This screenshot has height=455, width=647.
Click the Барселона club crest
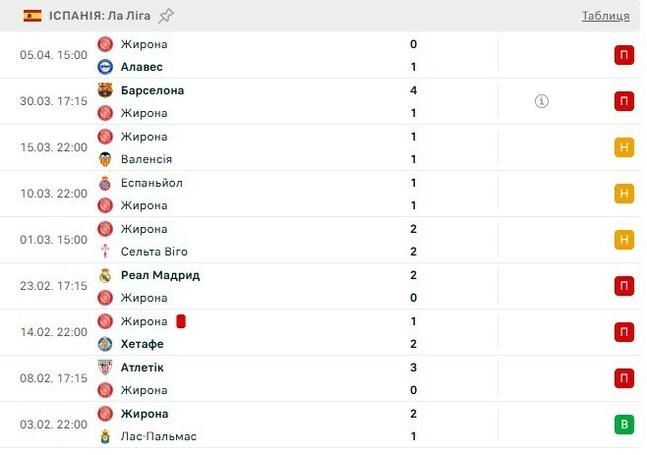click(x=105, y=90)
